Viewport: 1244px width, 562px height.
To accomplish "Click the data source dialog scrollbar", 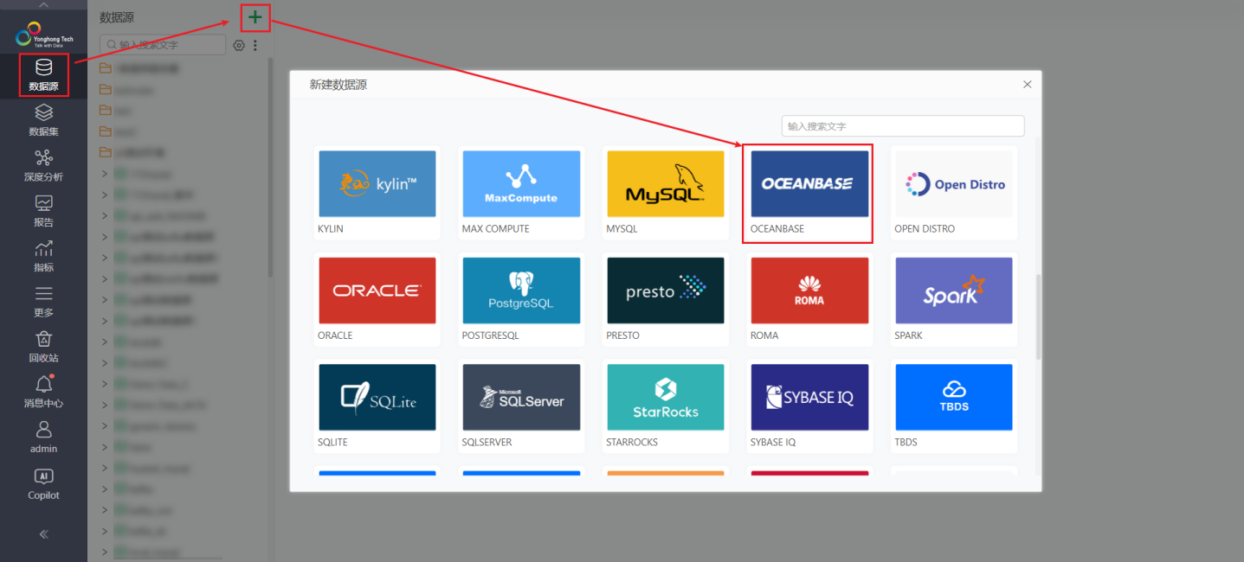I will (x=1038, y=316).
